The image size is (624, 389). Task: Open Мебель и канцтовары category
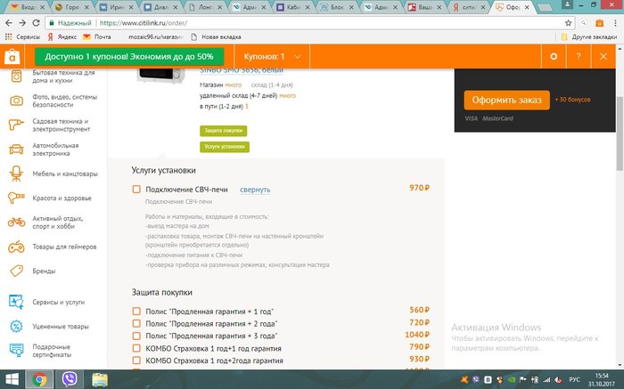pos(65,174)
